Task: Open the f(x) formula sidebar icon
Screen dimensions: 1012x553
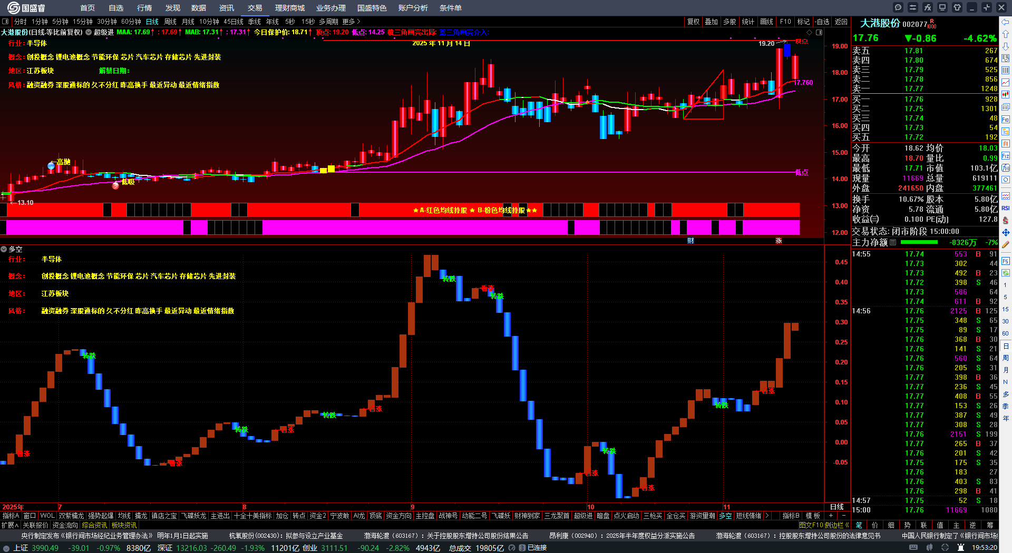Action: coord(1006,168)
